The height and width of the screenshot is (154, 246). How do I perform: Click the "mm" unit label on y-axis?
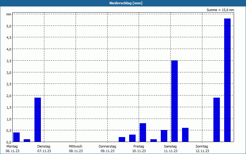tap(9, 14)
